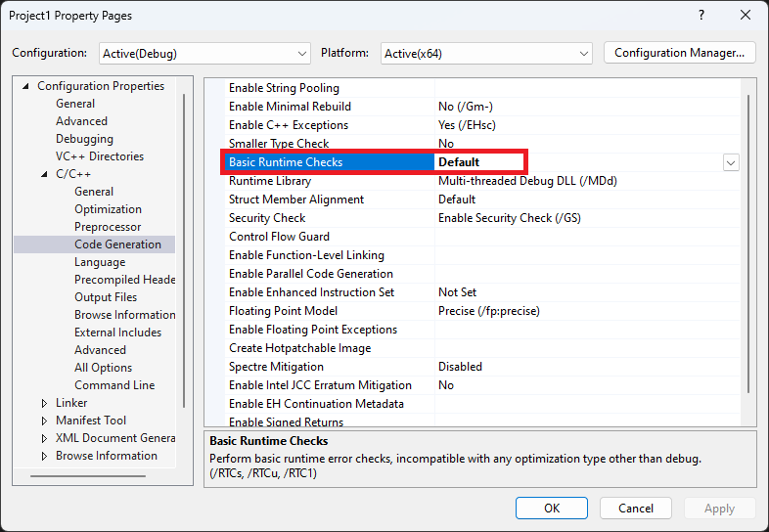
Task: Select Advanced under Configuration Properties
Action: tap(81, 121)
